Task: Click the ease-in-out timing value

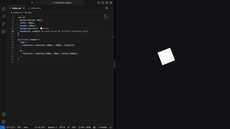Action: click(51, 31)
